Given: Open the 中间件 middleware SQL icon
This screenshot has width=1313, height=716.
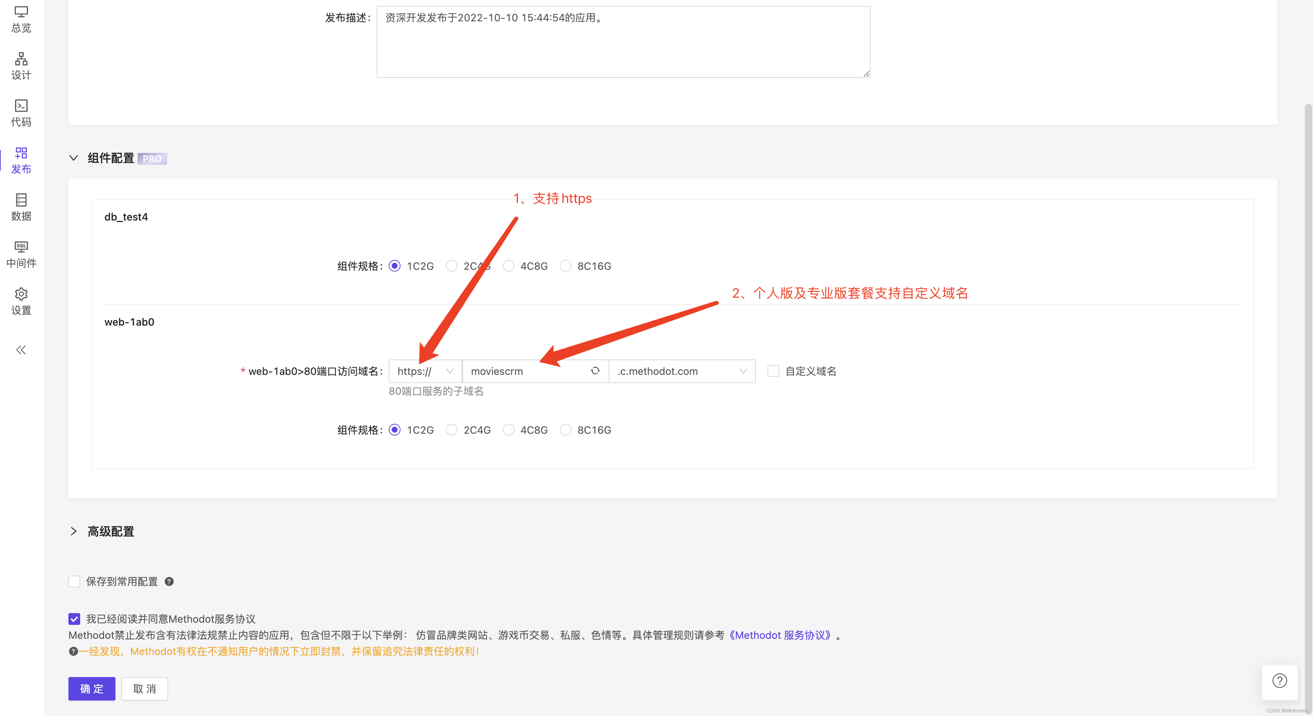Looking at the screenshot, I should tap(21, 254).
